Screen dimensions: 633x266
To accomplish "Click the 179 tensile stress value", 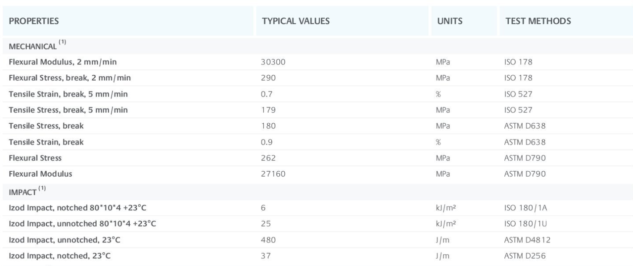I will point(269,110).
